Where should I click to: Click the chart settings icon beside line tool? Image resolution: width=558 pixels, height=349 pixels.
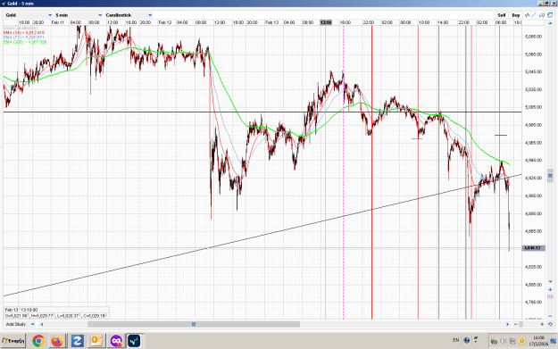[542, 15]
